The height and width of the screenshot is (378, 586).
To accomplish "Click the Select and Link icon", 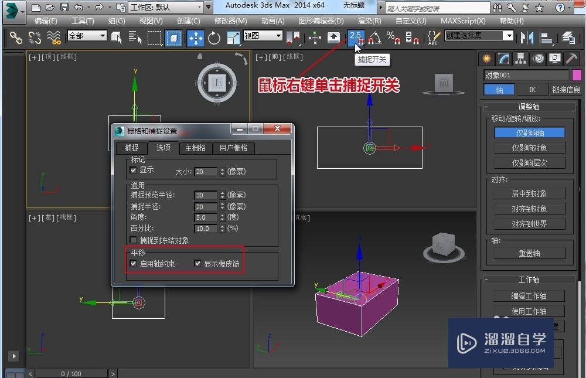I will (x=16, y=38).
